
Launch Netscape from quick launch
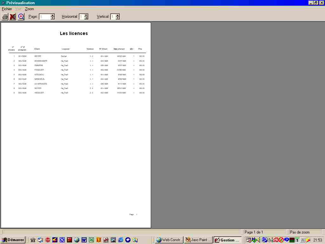point(113,240)
